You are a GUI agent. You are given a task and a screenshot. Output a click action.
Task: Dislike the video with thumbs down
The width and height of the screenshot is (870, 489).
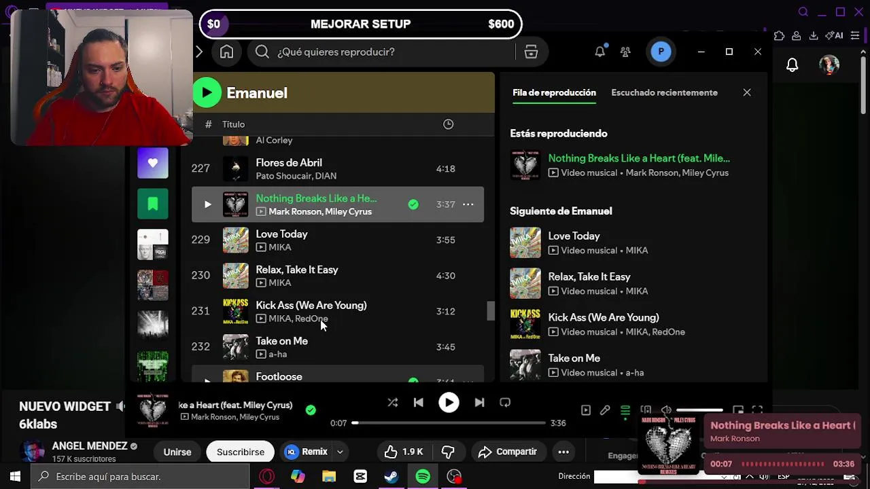point(448,452)
